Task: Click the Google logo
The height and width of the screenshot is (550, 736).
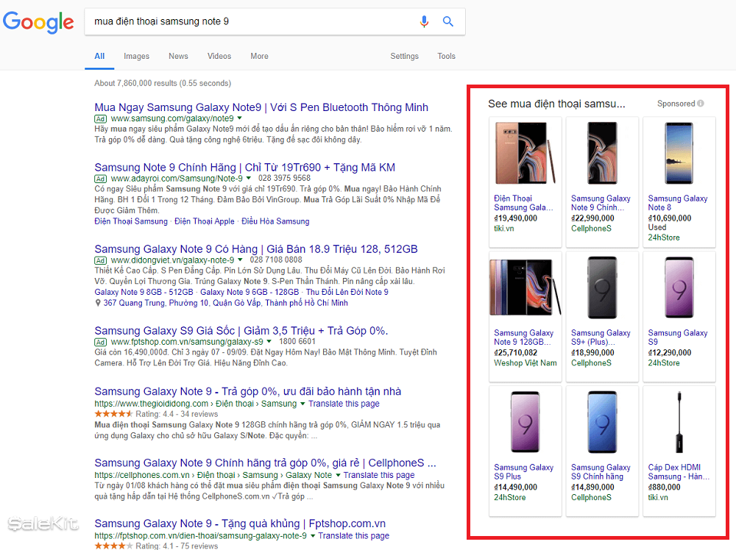Action: click(38, 23)
